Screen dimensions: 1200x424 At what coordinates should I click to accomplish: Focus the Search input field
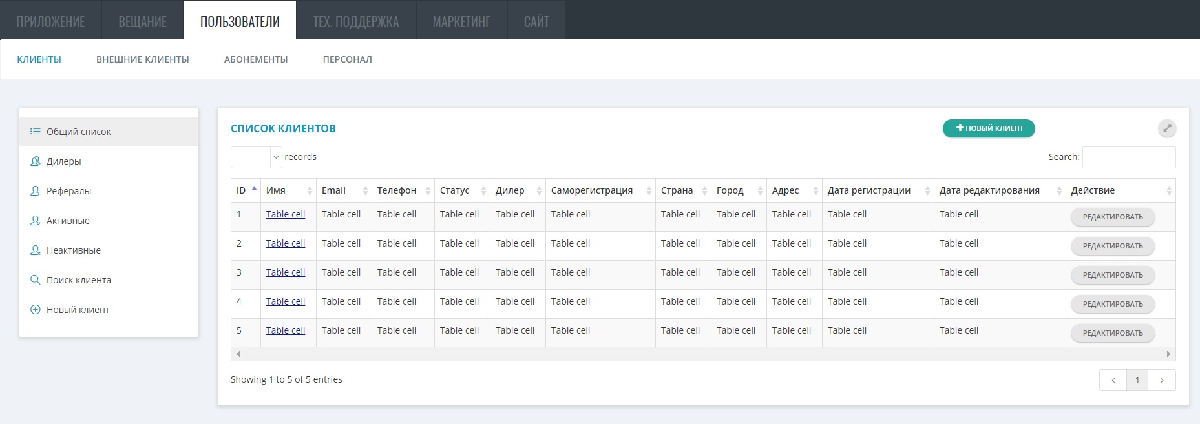1128,157
